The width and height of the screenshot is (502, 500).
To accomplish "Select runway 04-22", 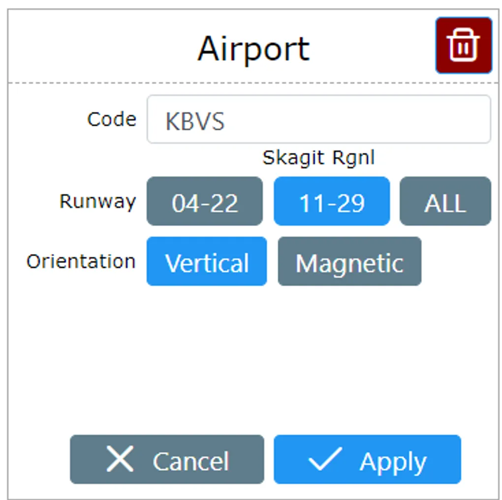I will (x=204, y=202).
